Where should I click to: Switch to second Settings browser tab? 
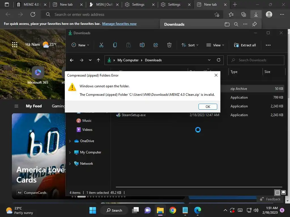174,5
